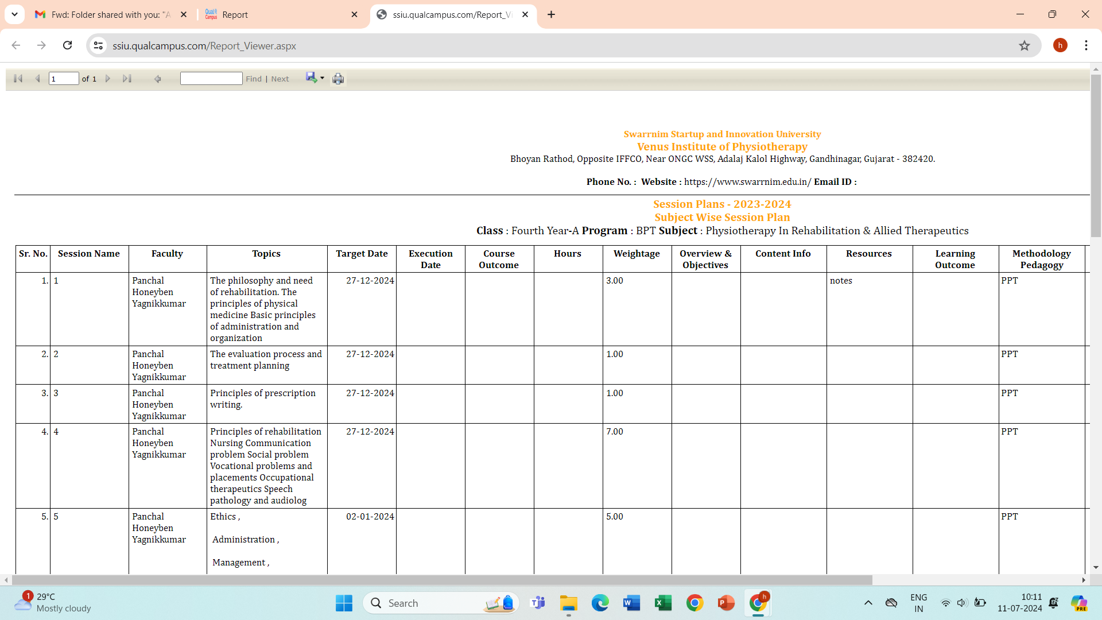
Task: Click the address bar URL
Action: click(x=204, y=46)
